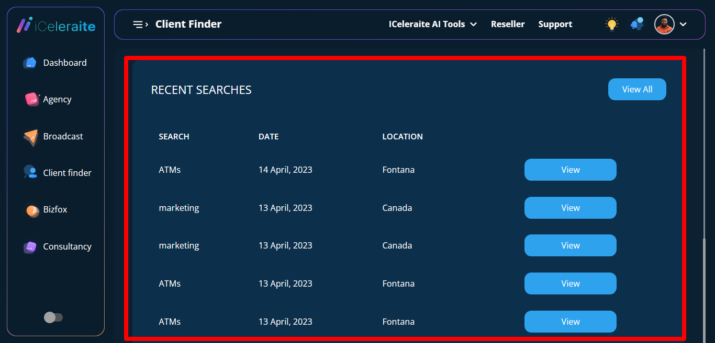Open the Reseller menu item

tap(507, 24)
